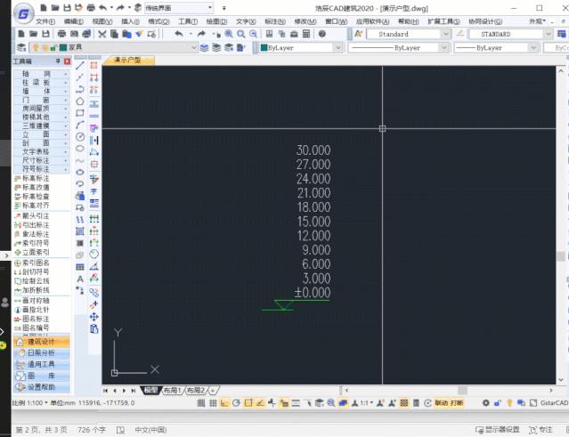Toggle the 打断 status bar button
569x437 pixels.
457,403
